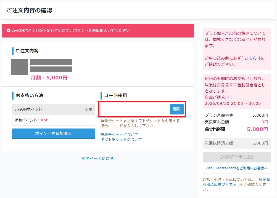277x198 pixels.
Task: Click the error X icon in pink banner
Action: pyautogui.click(x=9, y=30)
